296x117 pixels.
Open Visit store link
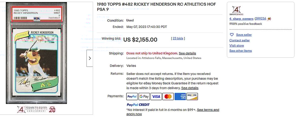point(237,46)
